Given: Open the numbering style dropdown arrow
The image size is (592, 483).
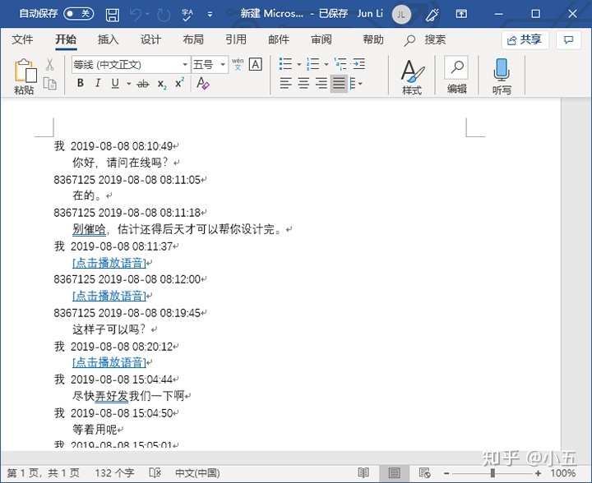Looking at the screenshot, I should pos(326,64).
